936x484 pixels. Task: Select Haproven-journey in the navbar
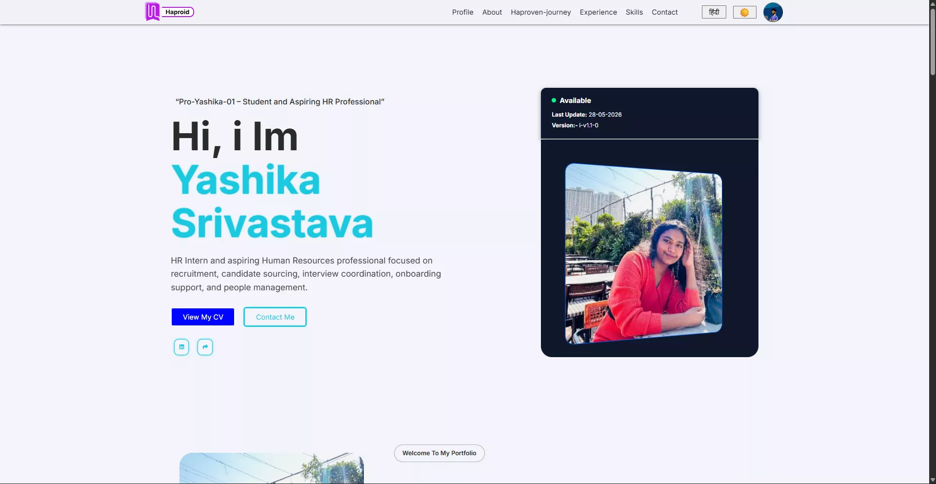tap(540, 12)
